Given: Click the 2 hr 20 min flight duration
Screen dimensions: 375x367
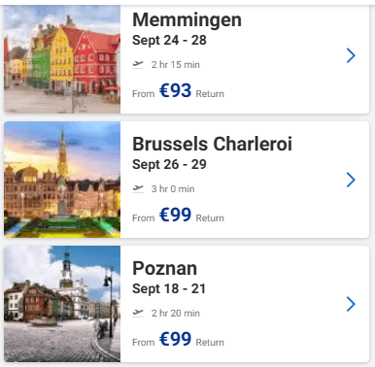Looking at the screenshot, I should [x=176, y=314].
